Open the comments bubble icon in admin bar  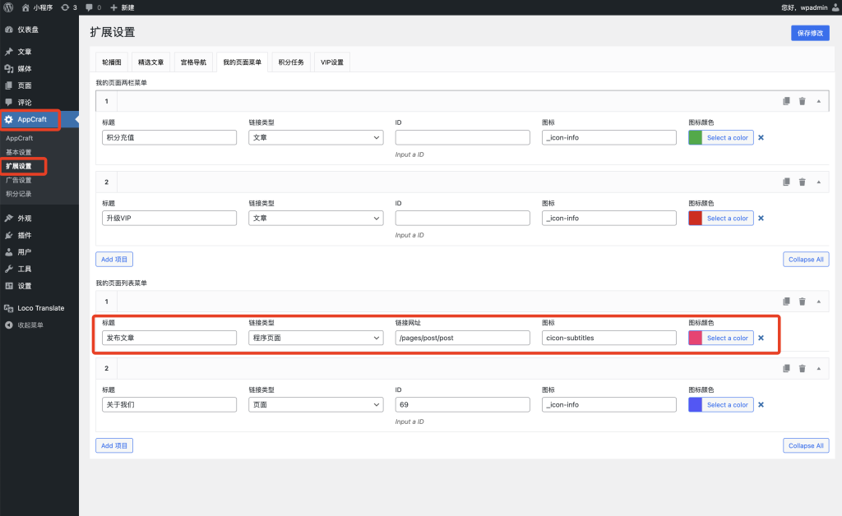(90, 7)
